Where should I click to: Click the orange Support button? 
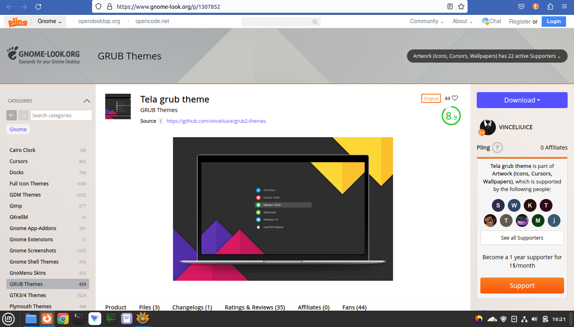coord(522,286)
